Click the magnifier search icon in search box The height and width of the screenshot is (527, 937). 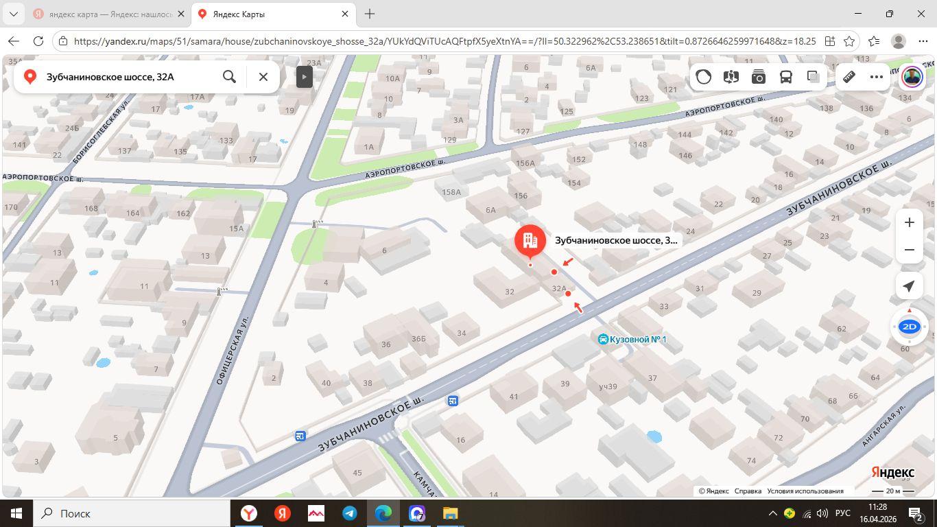tap(230, 77)
